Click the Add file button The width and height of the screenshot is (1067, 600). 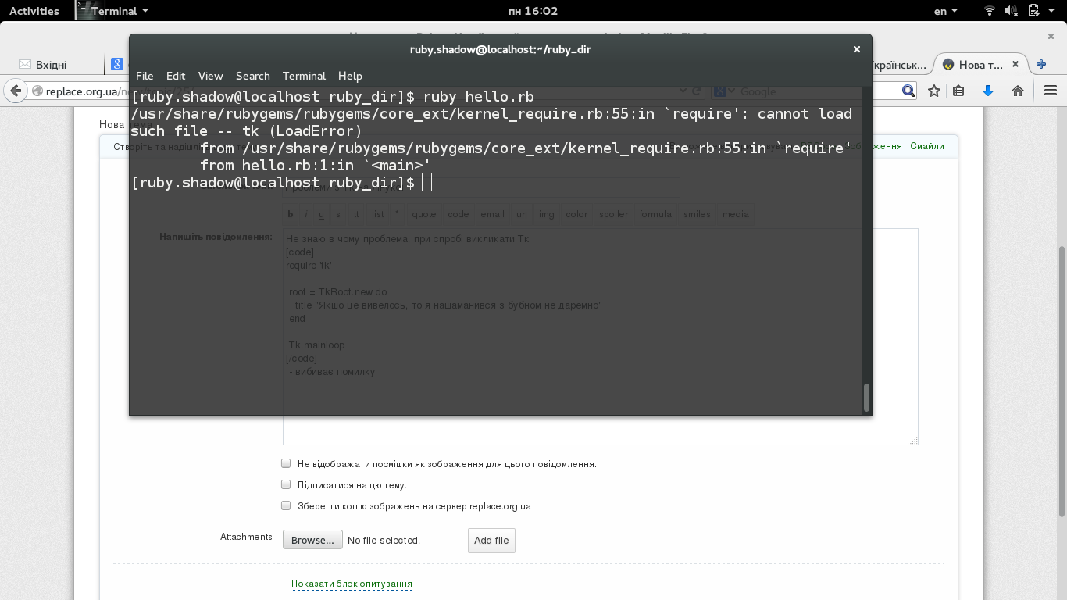491,540
